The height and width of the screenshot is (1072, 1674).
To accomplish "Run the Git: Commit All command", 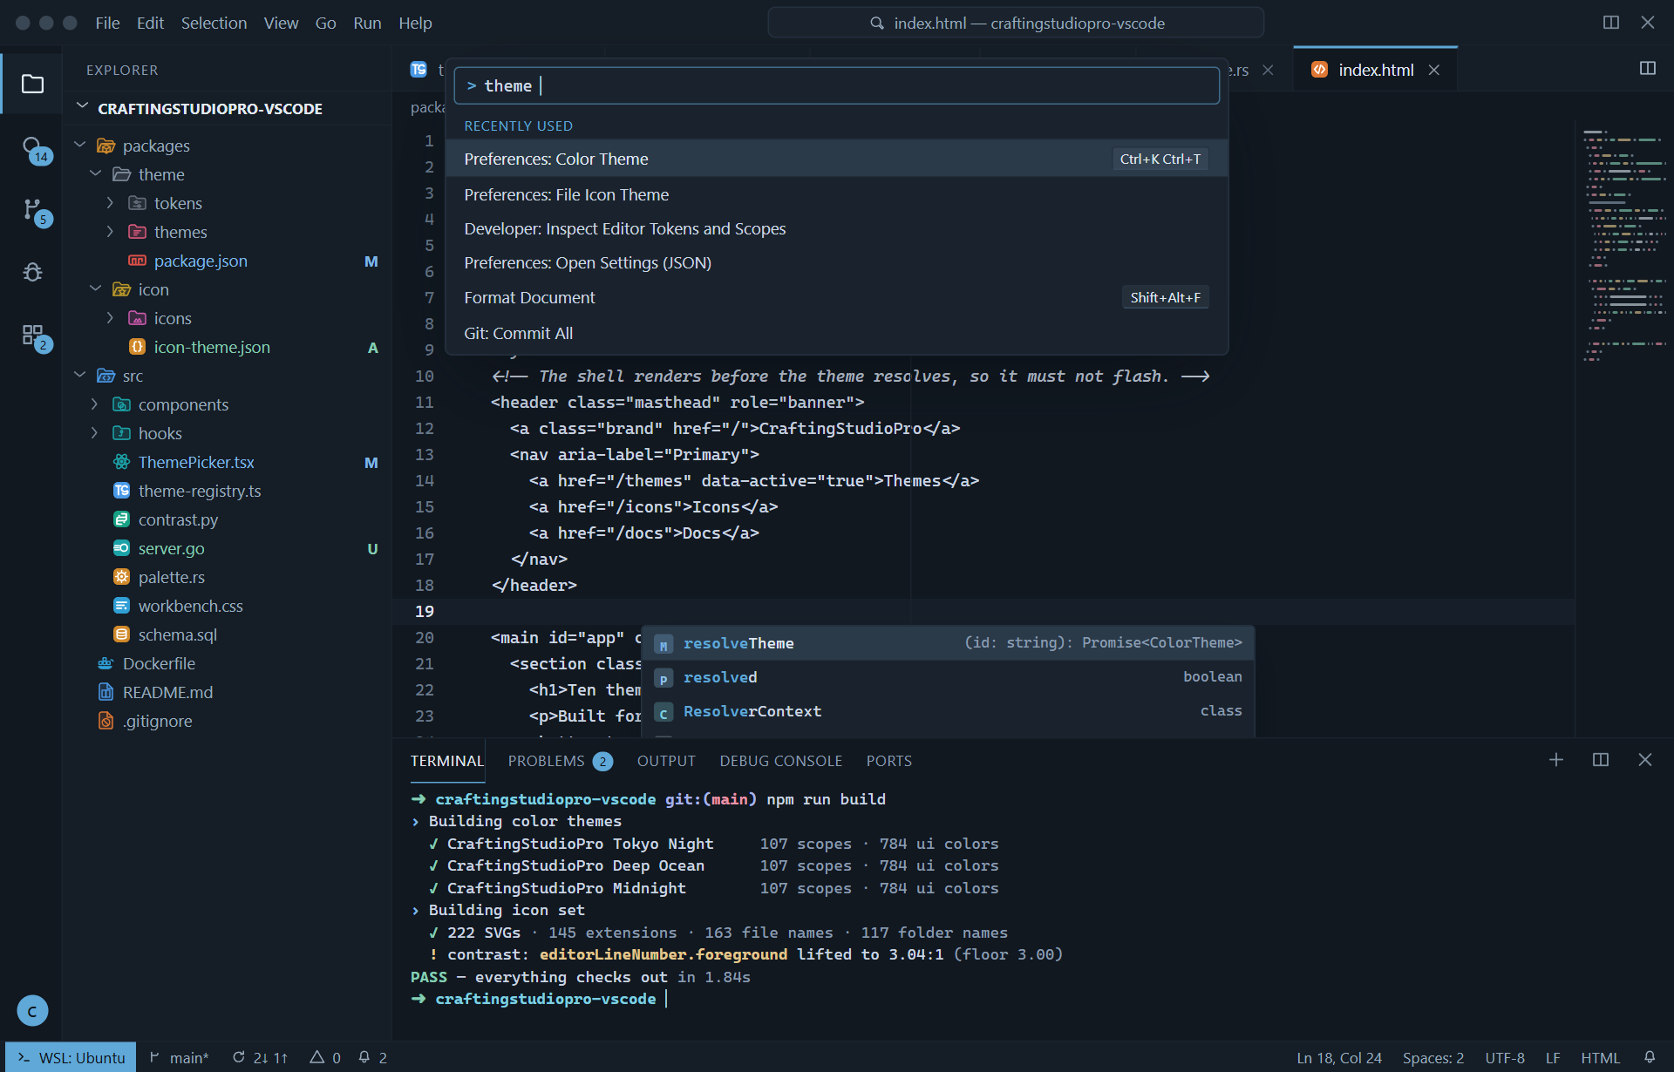I will point(836,333).
